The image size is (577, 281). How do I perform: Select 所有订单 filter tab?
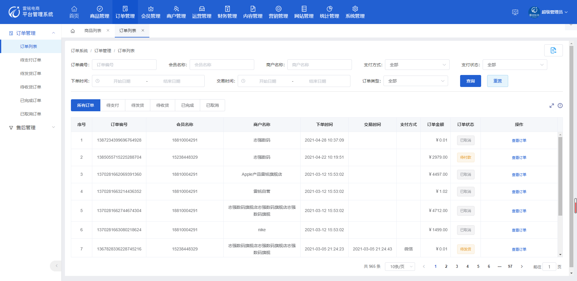(x=86, y=105)
